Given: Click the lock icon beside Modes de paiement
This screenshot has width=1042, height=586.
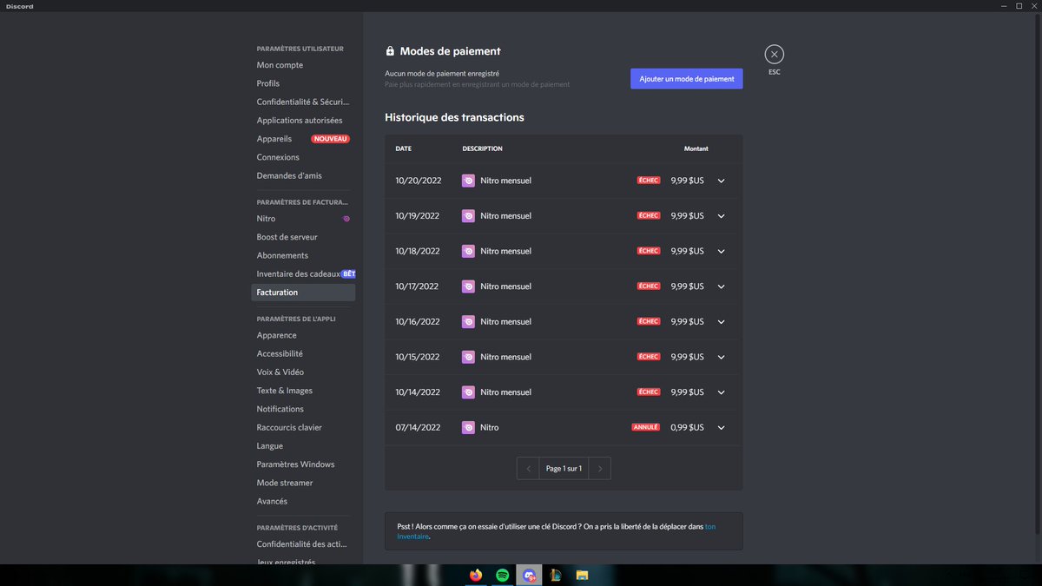Looking at the screenshot, I should click(x=390, y=51).
